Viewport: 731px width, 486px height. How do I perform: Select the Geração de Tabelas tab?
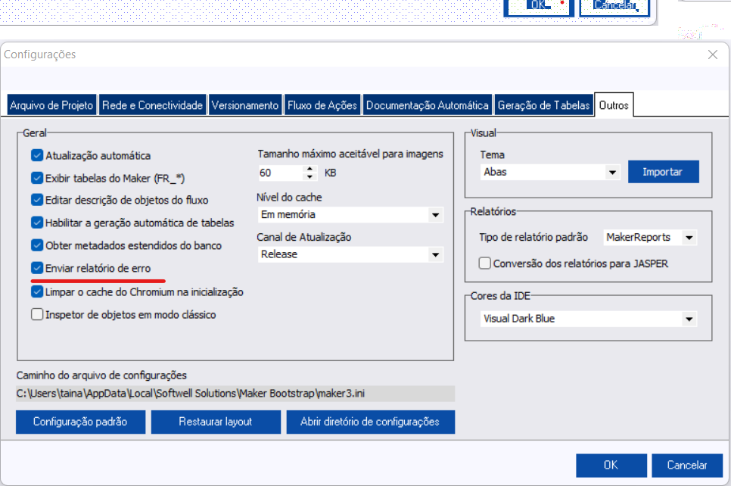(x=543, y=106)
